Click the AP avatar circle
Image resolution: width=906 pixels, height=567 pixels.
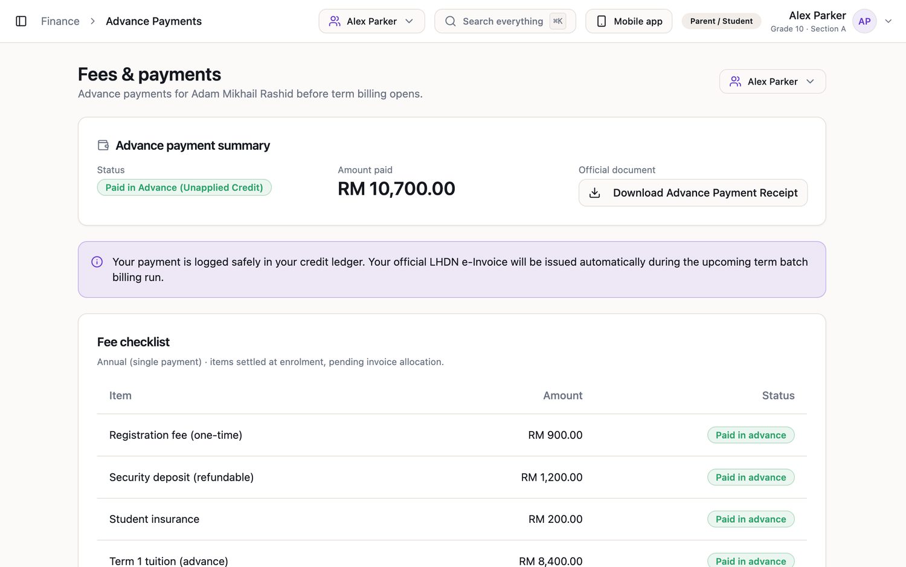tap(864, 21)
